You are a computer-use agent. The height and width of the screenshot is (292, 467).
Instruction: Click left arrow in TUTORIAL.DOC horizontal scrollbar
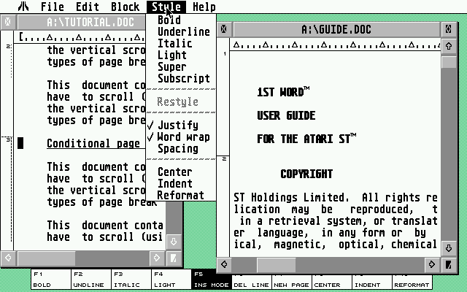(8, 258)
